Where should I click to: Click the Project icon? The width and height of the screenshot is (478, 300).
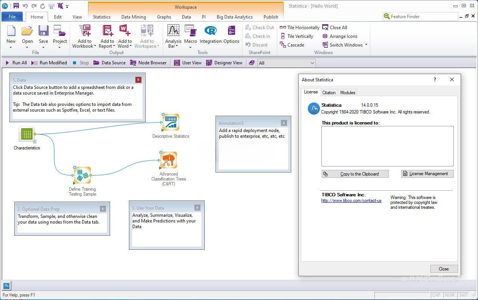(60, 31)
